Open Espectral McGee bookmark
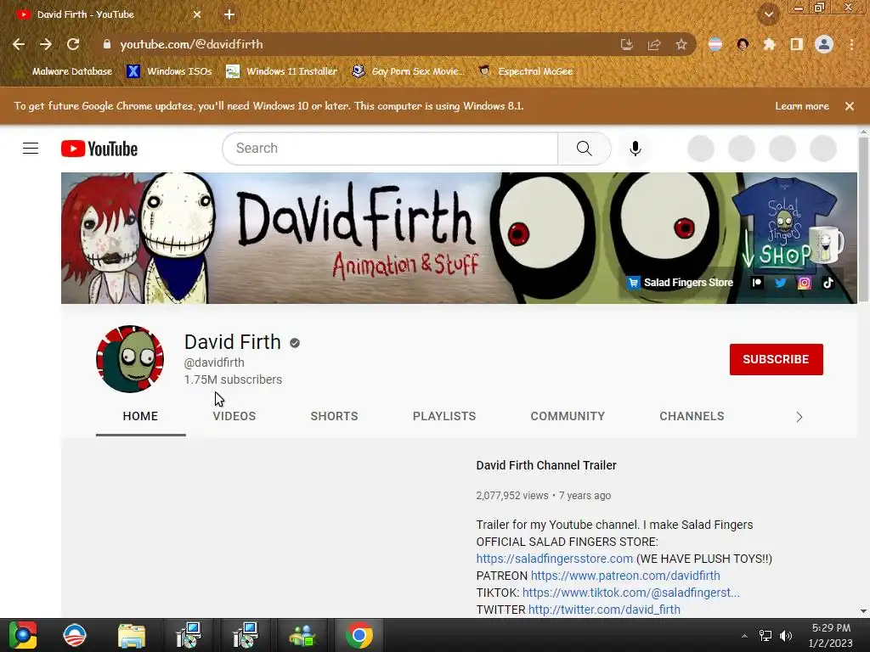 [x=525, y=71]
